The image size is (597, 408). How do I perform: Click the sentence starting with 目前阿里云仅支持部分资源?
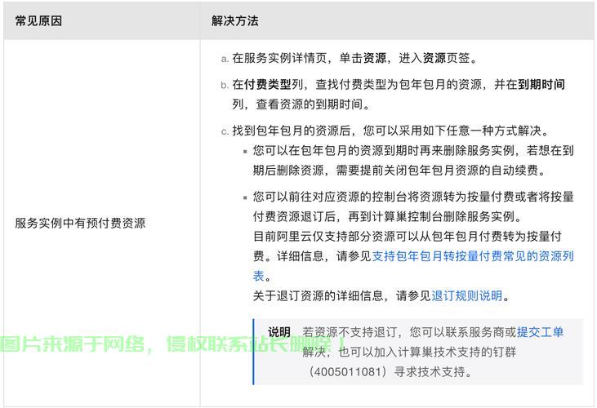406,237
